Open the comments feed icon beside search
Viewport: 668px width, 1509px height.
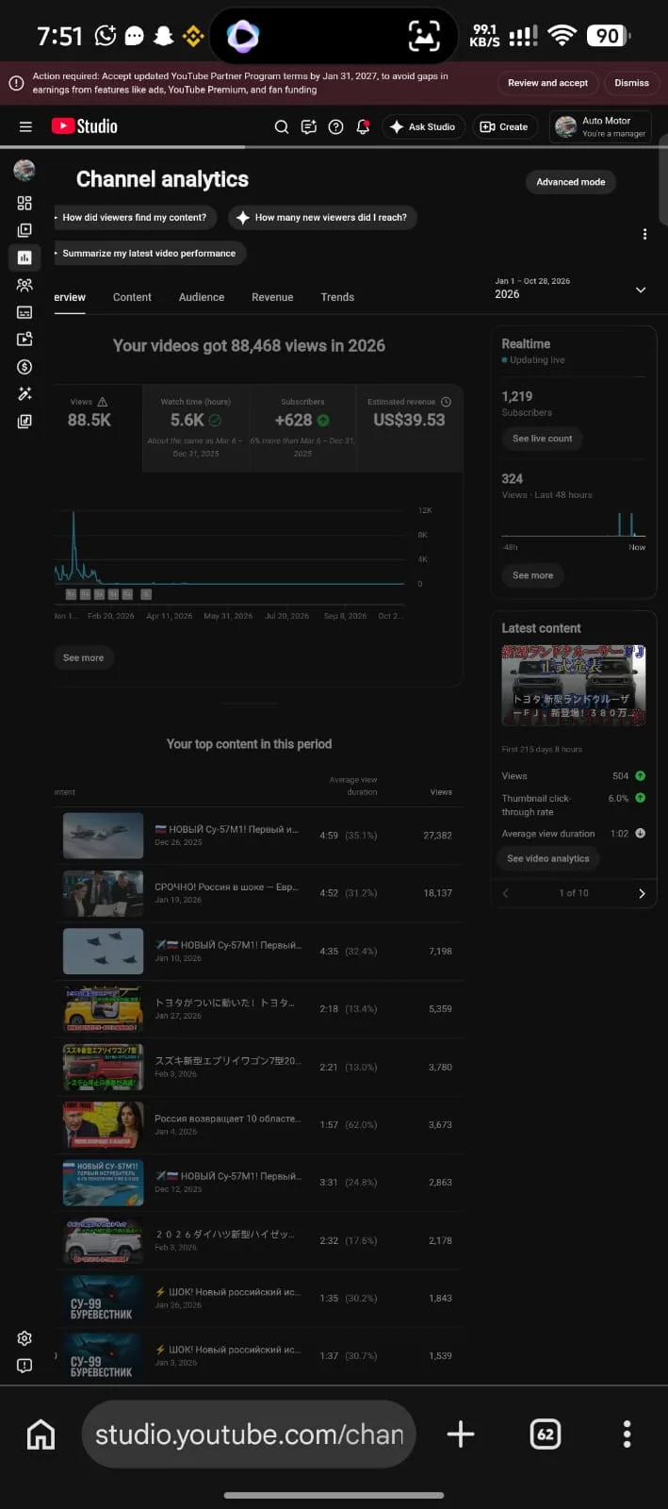(308, 126)
